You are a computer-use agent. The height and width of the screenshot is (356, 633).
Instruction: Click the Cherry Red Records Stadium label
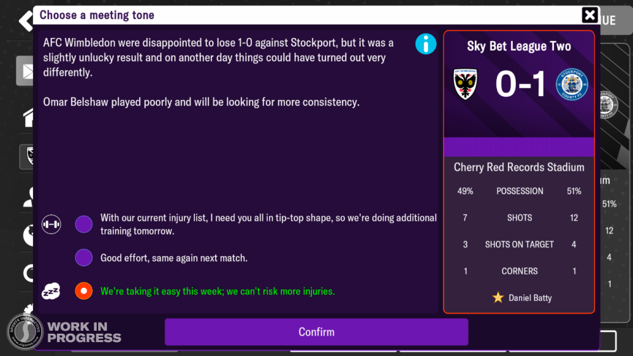click(x=519, y=168)
